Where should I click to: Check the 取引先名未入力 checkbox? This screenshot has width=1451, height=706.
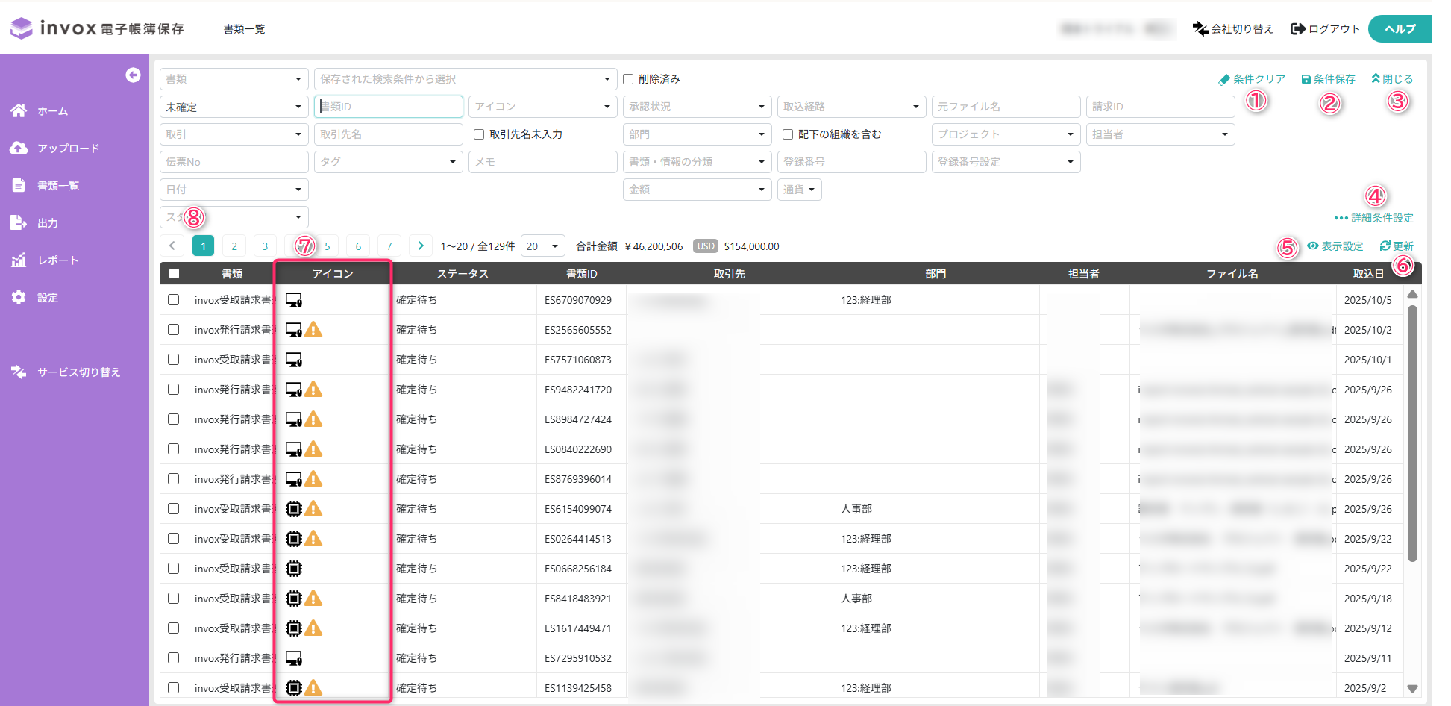[479, 134]
